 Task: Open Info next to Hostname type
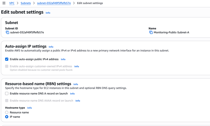[x=30, y=108]
